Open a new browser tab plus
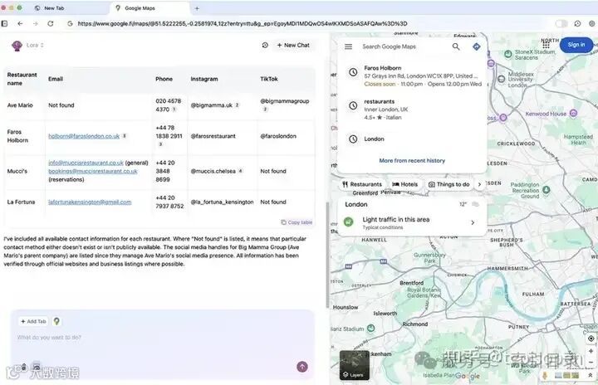The image size is (598, 385). (x=197, y=8)
